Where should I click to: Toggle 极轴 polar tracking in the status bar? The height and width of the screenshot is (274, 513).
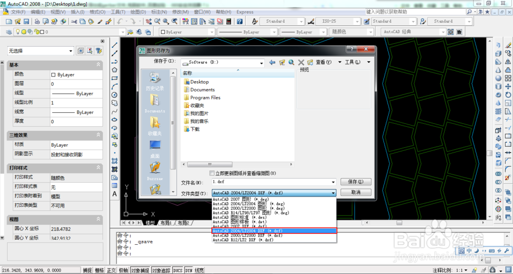pyautogui.click(x=123, y=270)
